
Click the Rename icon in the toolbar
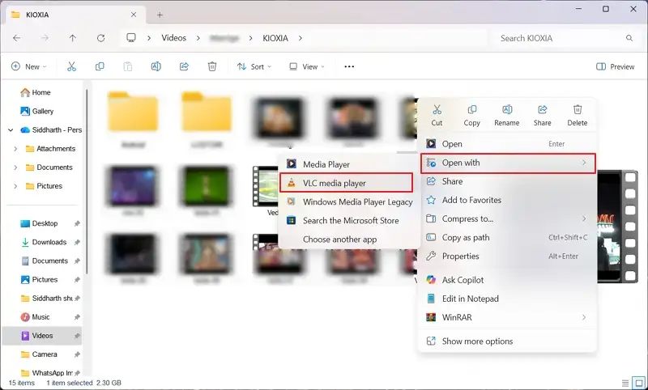(x=156, y=66)
